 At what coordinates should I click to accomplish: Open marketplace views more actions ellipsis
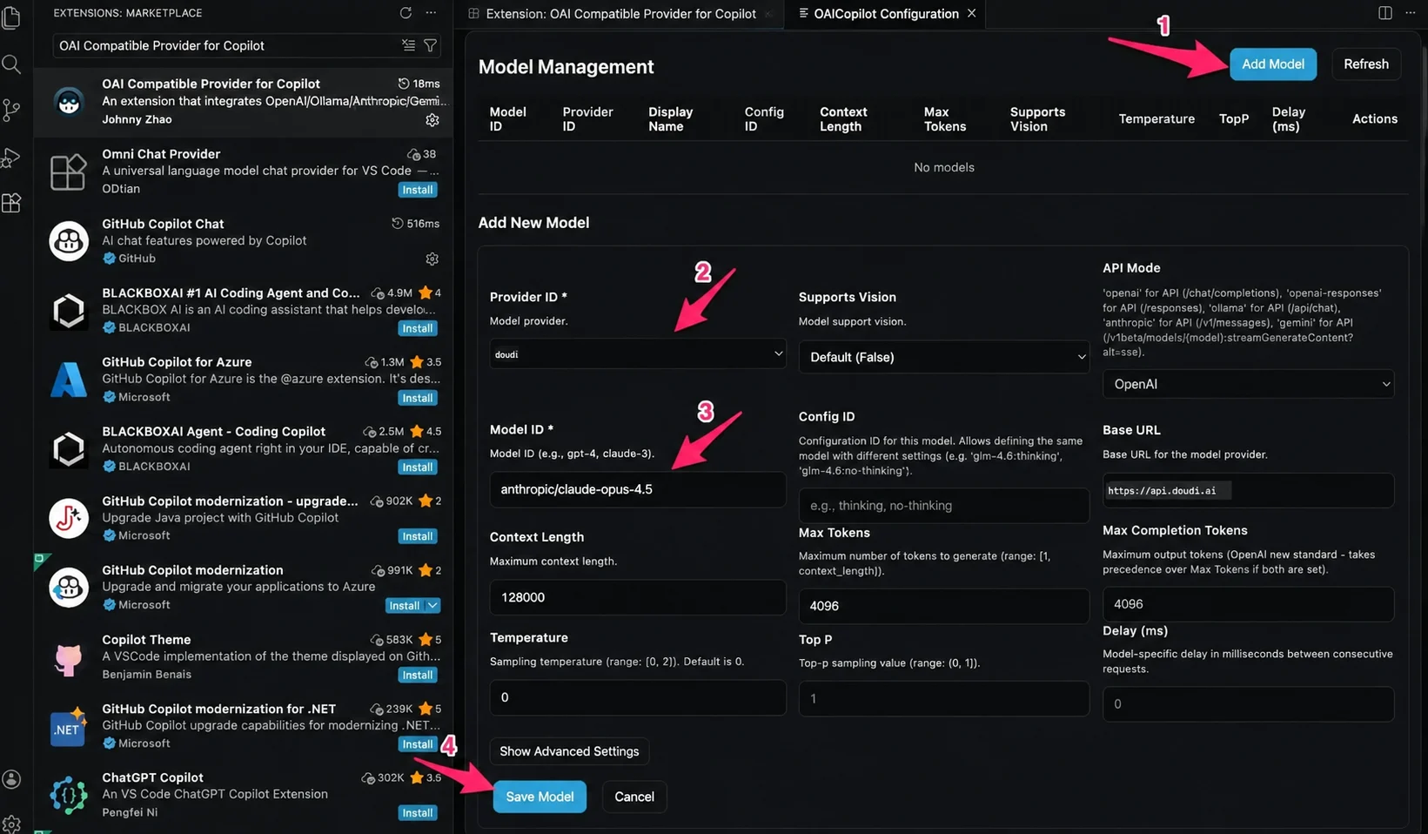[x=431, y=13]
